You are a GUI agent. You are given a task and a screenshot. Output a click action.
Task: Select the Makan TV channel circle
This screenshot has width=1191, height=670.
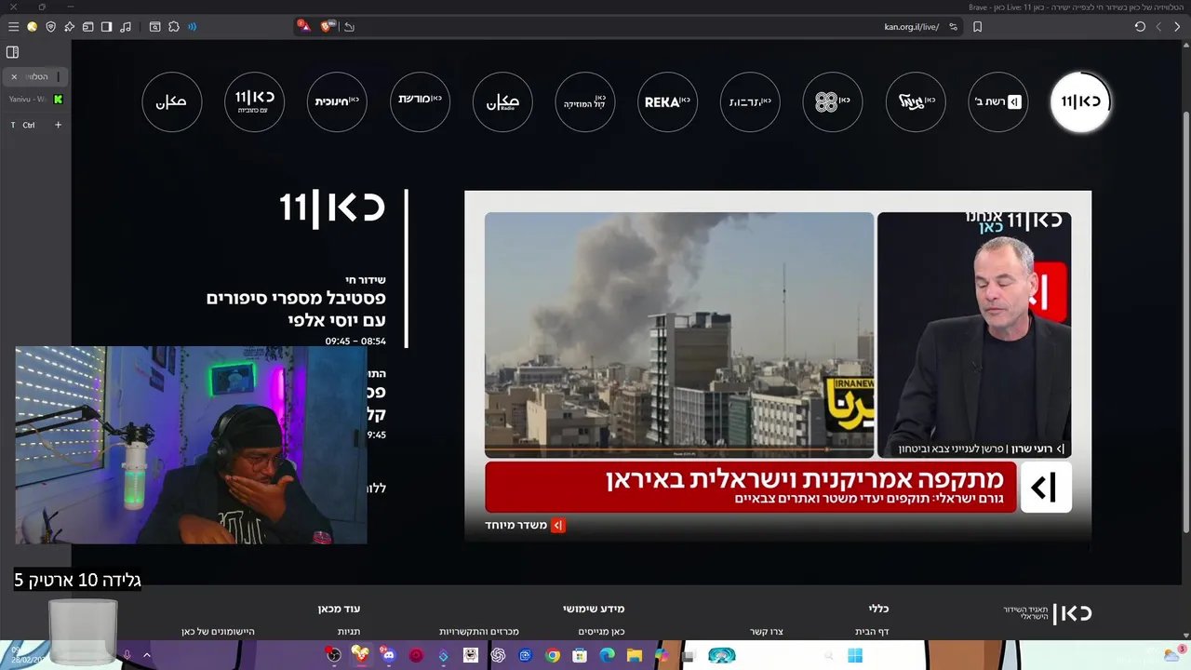[x=171, y=101]
